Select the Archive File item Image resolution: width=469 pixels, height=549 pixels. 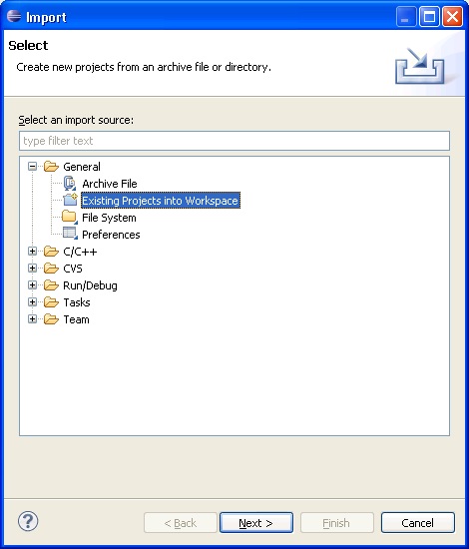110,184
